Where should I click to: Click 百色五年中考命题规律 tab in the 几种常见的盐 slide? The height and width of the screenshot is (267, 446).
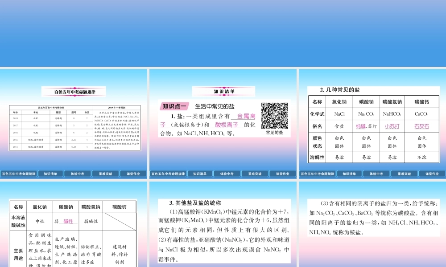click(318, 174)
